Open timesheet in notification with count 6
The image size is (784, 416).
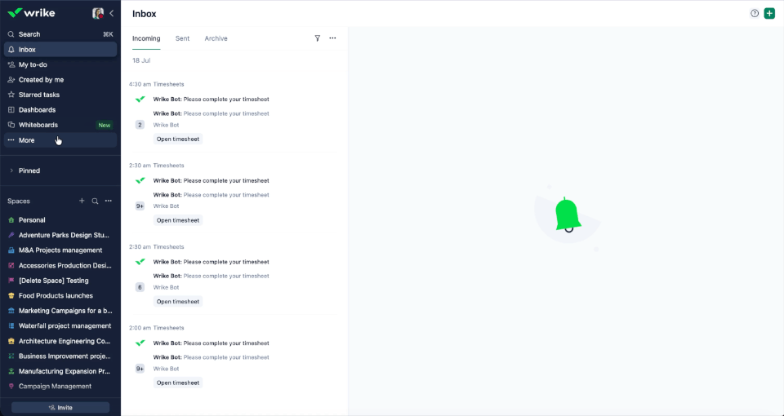(178, 302)
